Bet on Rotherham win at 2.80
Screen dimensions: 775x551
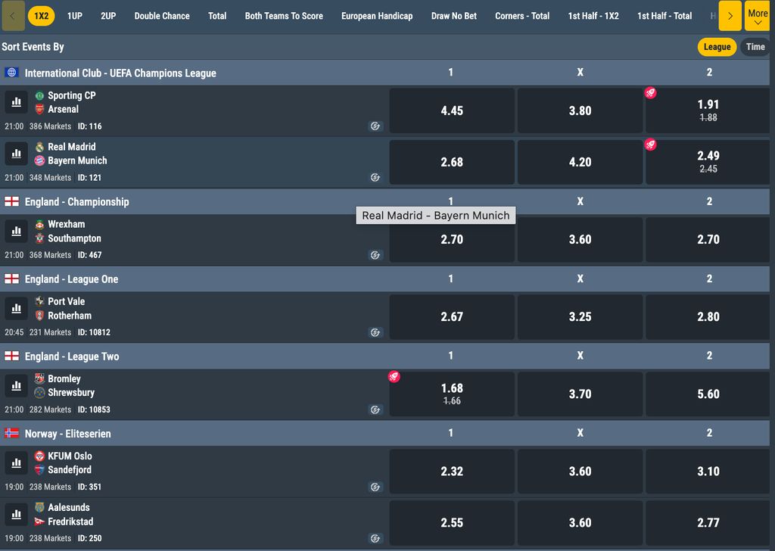coord(708,317)
